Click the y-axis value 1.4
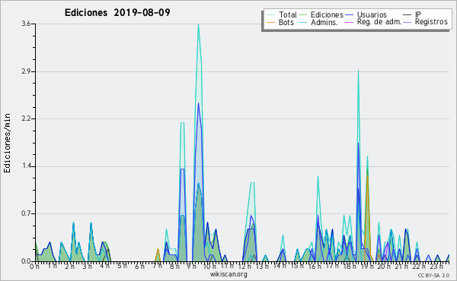457x281 pixels. 26,166
